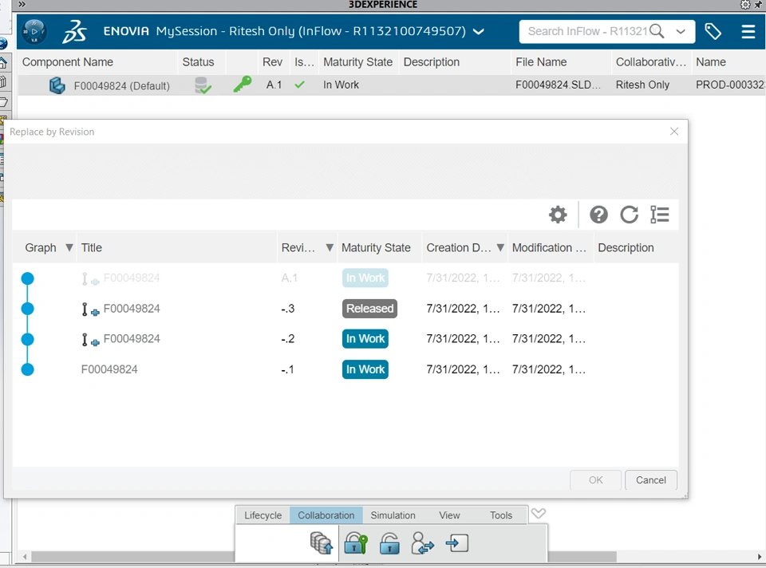This screenshot has width=766, height=568.
Task: Open the Graph column filter arrow
Action: tap(69, 247)
